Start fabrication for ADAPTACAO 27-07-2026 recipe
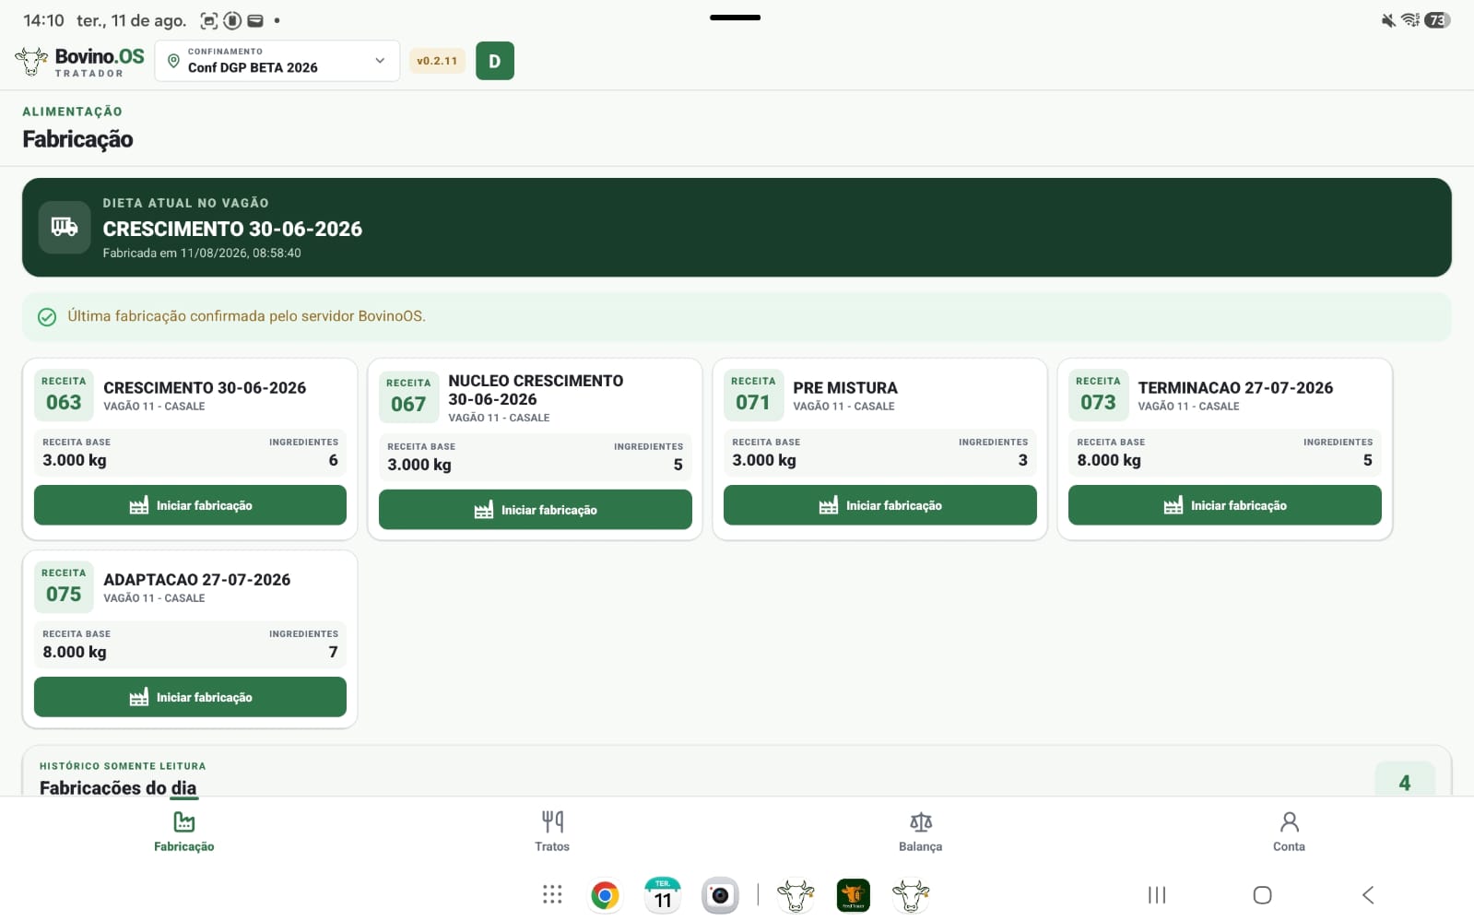 click(x=190, y=697)
